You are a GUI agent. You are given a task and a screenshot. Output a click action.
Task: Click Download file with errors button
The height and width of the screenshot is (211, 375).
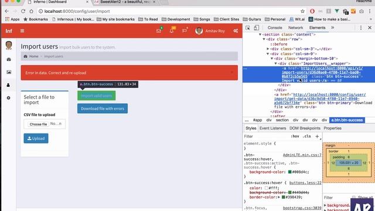pos(103,108)
